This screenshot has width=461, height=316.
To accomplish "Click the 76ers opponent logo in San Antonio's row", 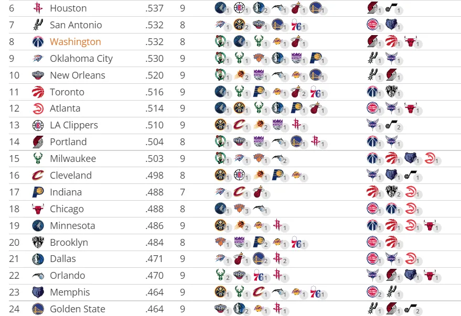I will click(296, 25).
